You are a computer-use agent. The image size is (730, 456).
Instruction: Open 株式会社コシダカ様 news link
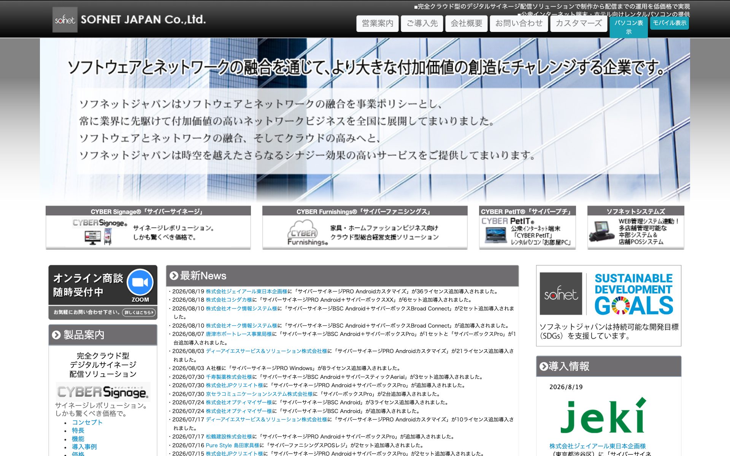pyautogui.click(x=229, y=300)
